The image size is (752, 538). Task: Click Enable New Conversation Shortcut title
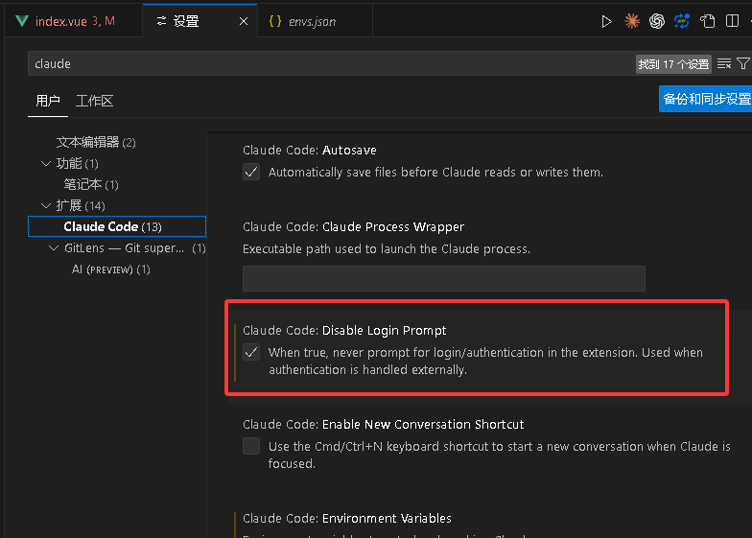tap(384, 424)
